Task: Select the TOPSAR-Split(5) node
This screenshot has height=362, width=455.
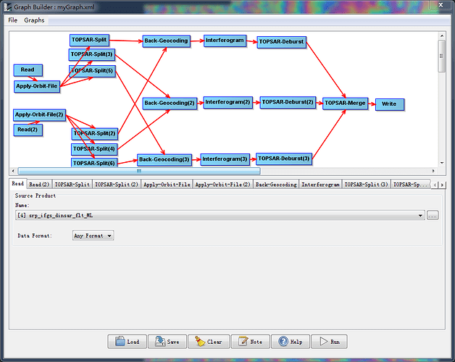Action: click(x=92, y=71)
